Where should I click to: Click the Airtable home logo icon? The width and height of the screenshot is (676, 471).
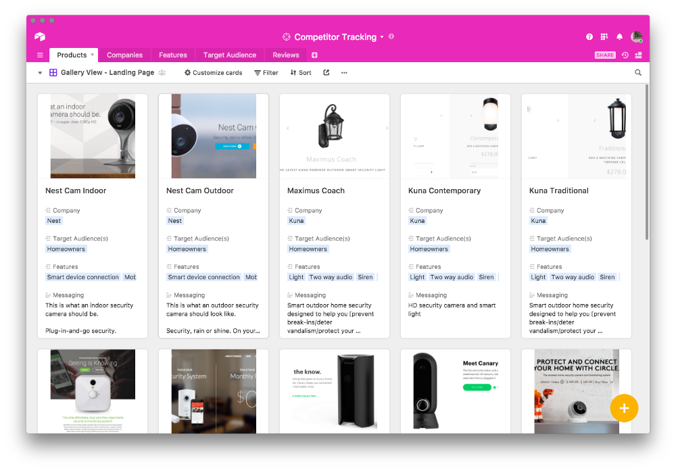40,36
